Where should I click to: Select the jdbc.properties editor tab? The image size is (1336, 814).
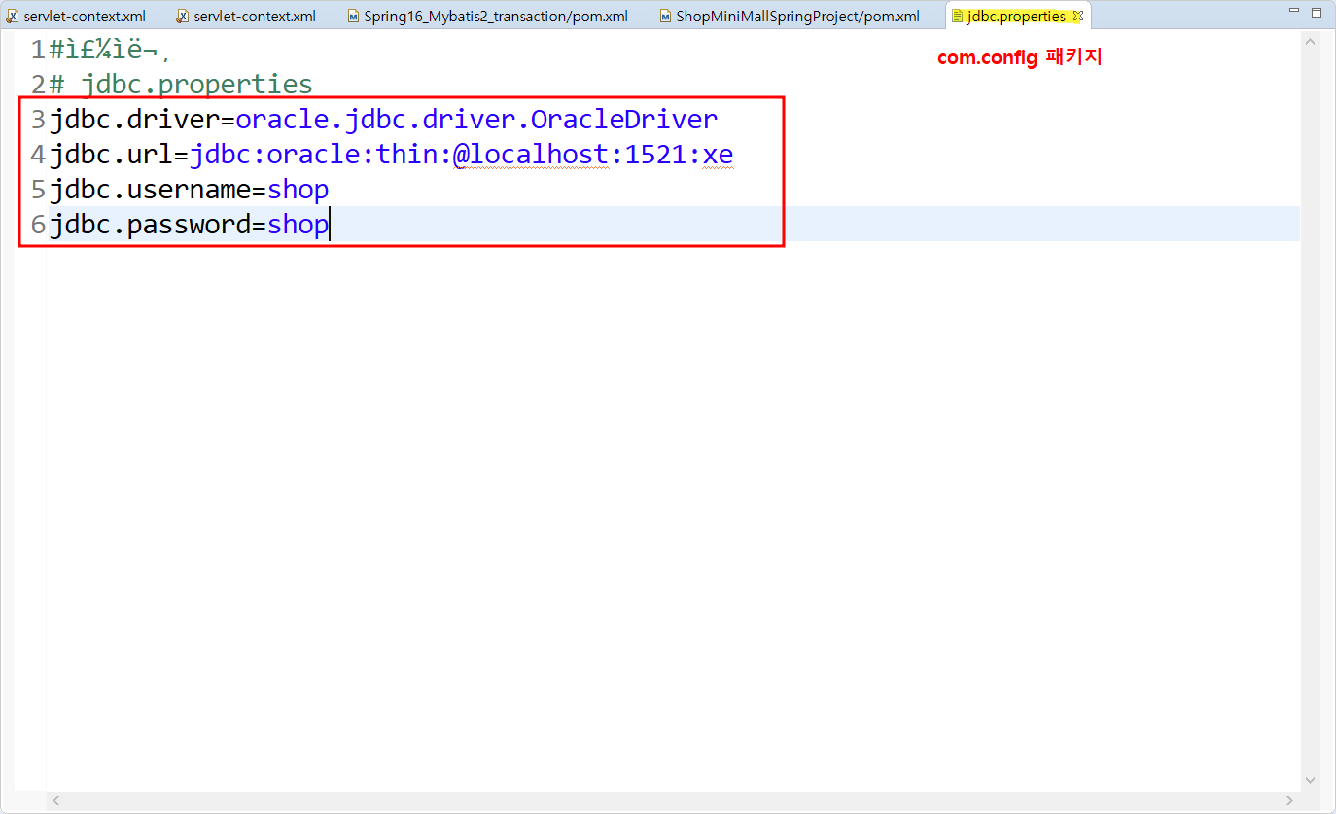(1016, 17)
